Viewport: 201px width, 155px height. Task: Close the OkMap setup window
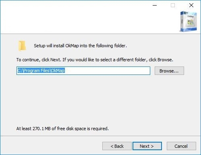coord(191,5)
